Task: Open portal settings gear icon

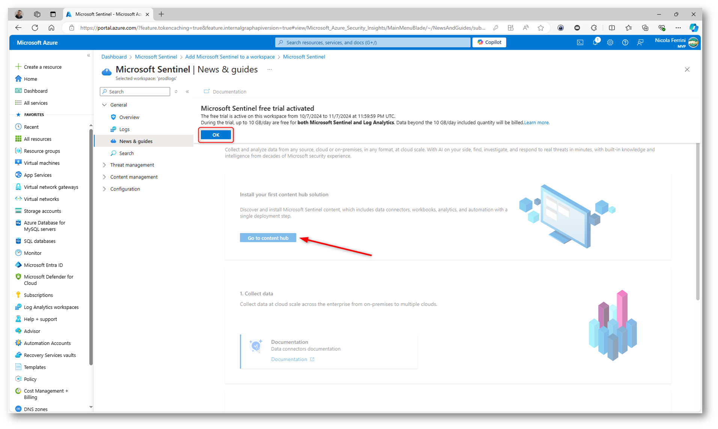Action: click(610, 43)
